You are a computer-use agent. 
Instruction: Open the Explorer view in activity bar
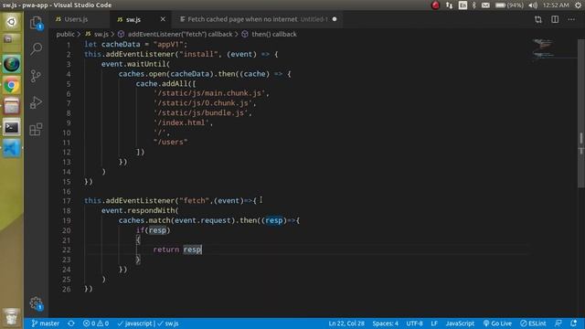click(37, 23)
